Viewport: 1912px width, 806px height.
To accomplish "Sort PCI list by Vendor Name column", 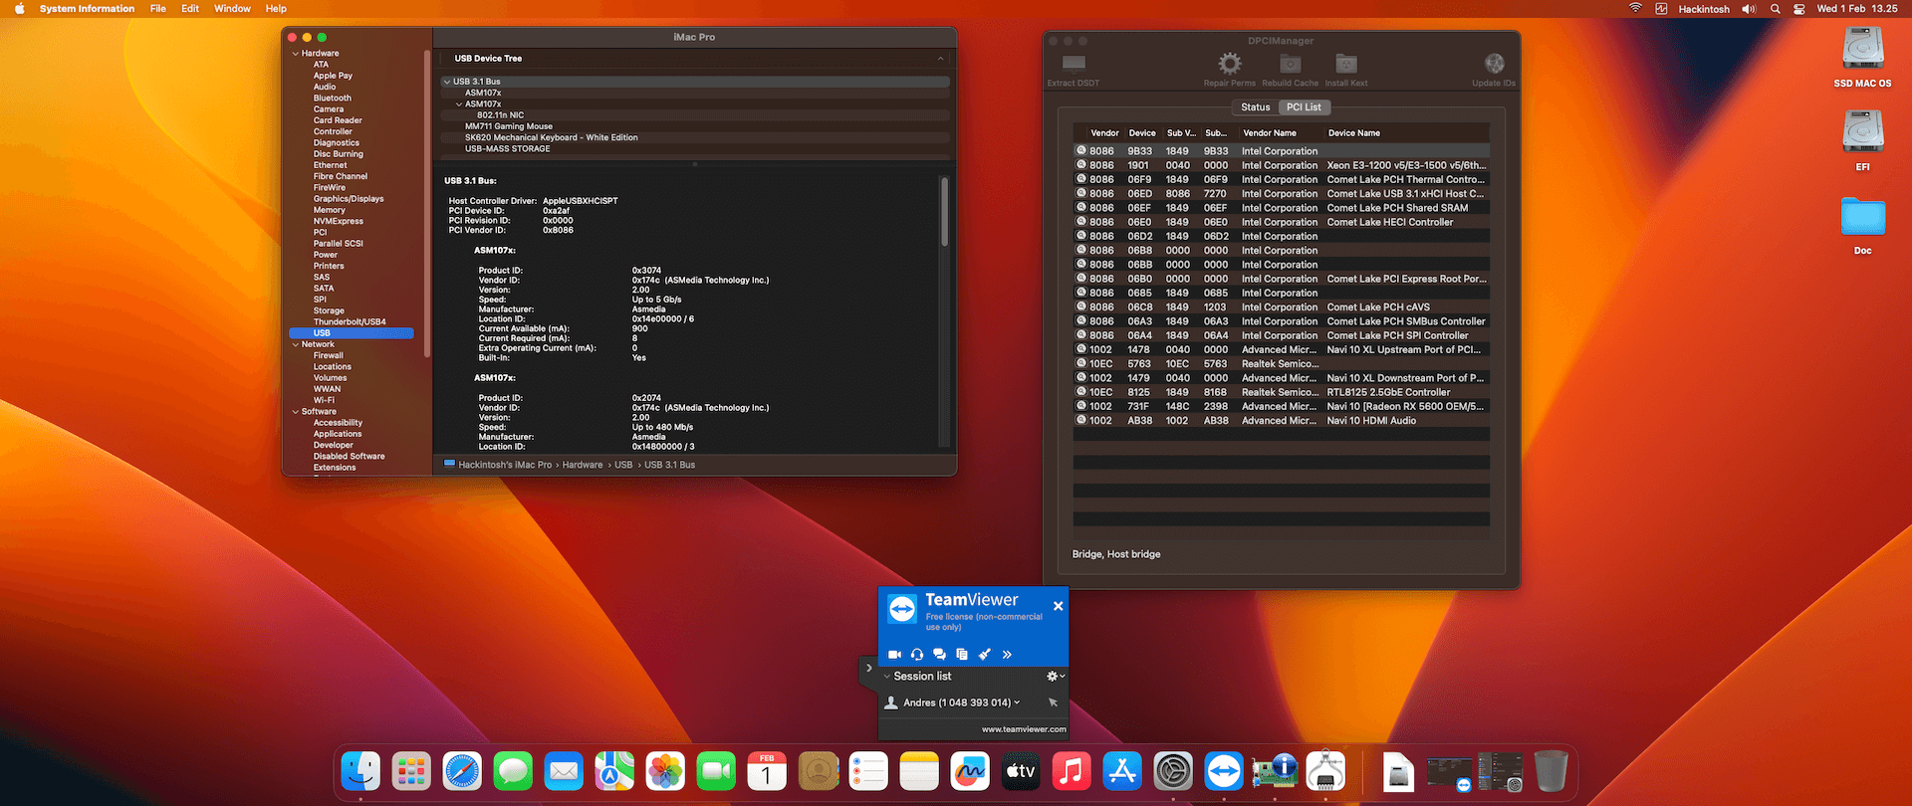I will coord(1270,133).
